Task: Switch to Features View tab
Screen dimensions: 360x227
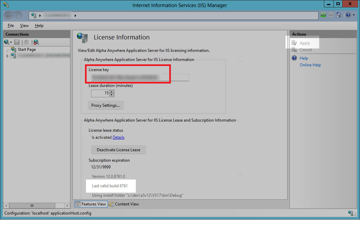Action: coord(91,204)
